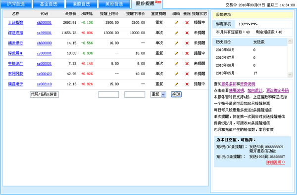
Task: Click the sz000001 code link
Action: point(45,53)
